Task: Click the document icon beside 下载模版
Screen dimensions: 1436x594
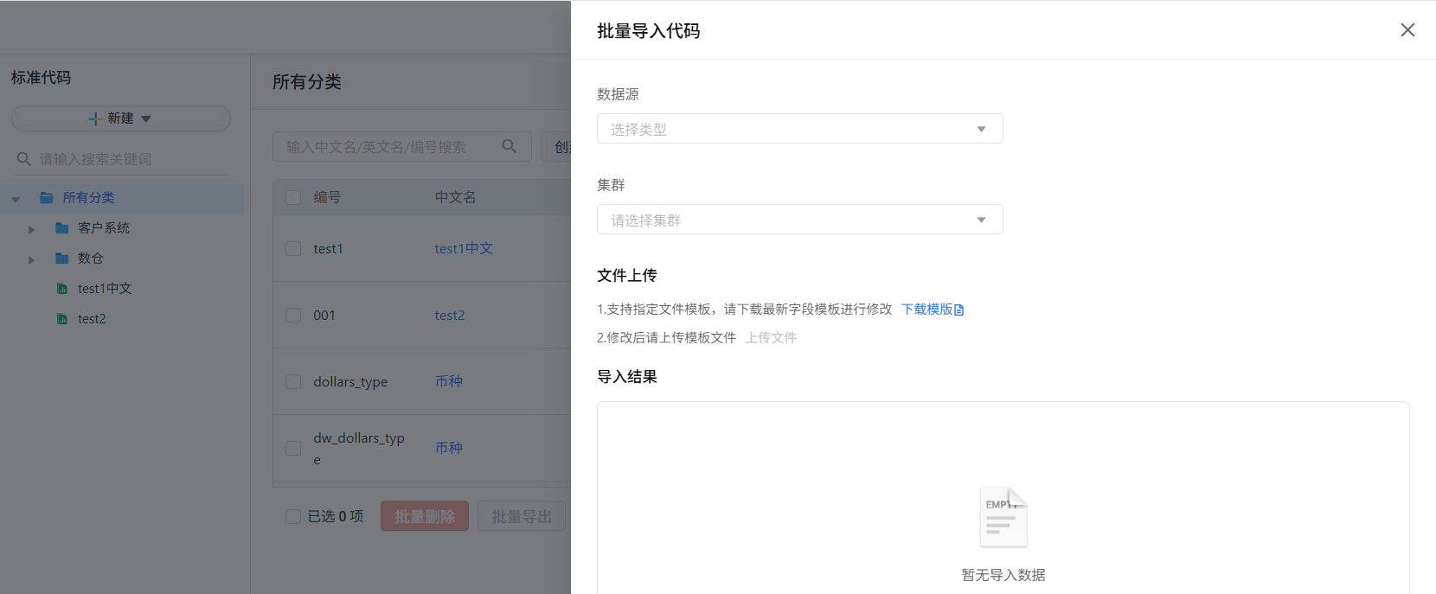Action: [959, 310]
